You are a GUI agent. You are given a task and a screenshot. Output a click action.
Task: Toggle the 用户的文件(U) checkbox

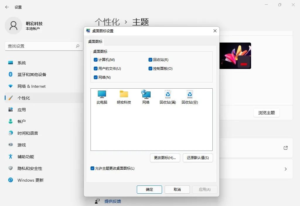coord(96,69)
